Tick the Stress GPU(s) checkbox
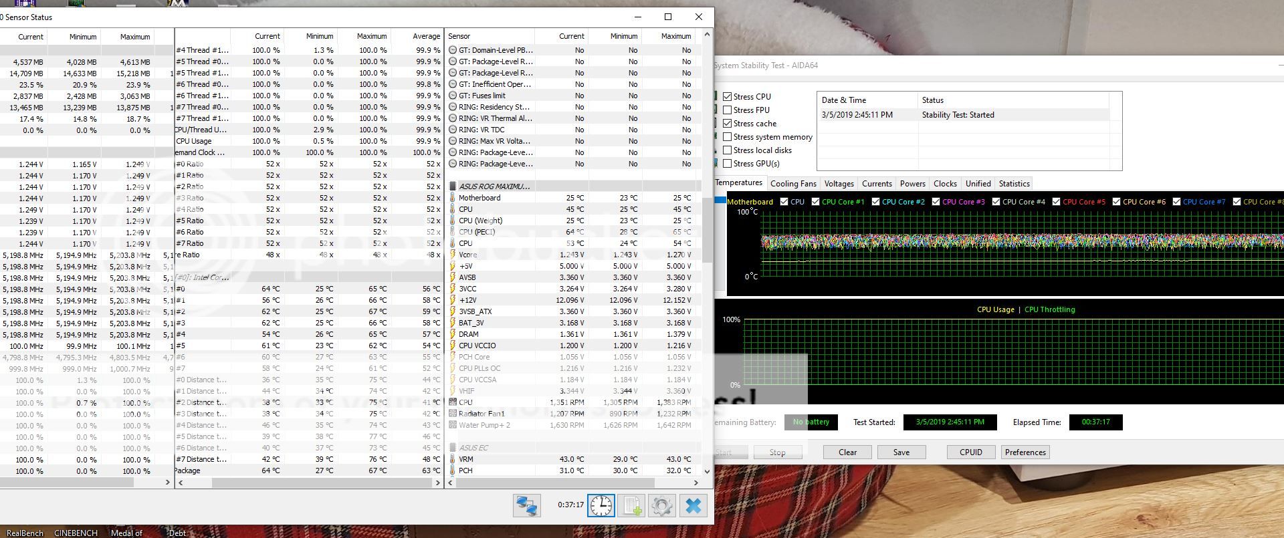 coord(727,164)
